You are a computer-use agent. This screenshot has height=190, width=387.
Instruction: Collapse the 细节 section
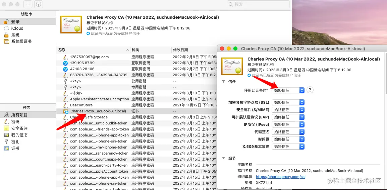coord(224,158)
